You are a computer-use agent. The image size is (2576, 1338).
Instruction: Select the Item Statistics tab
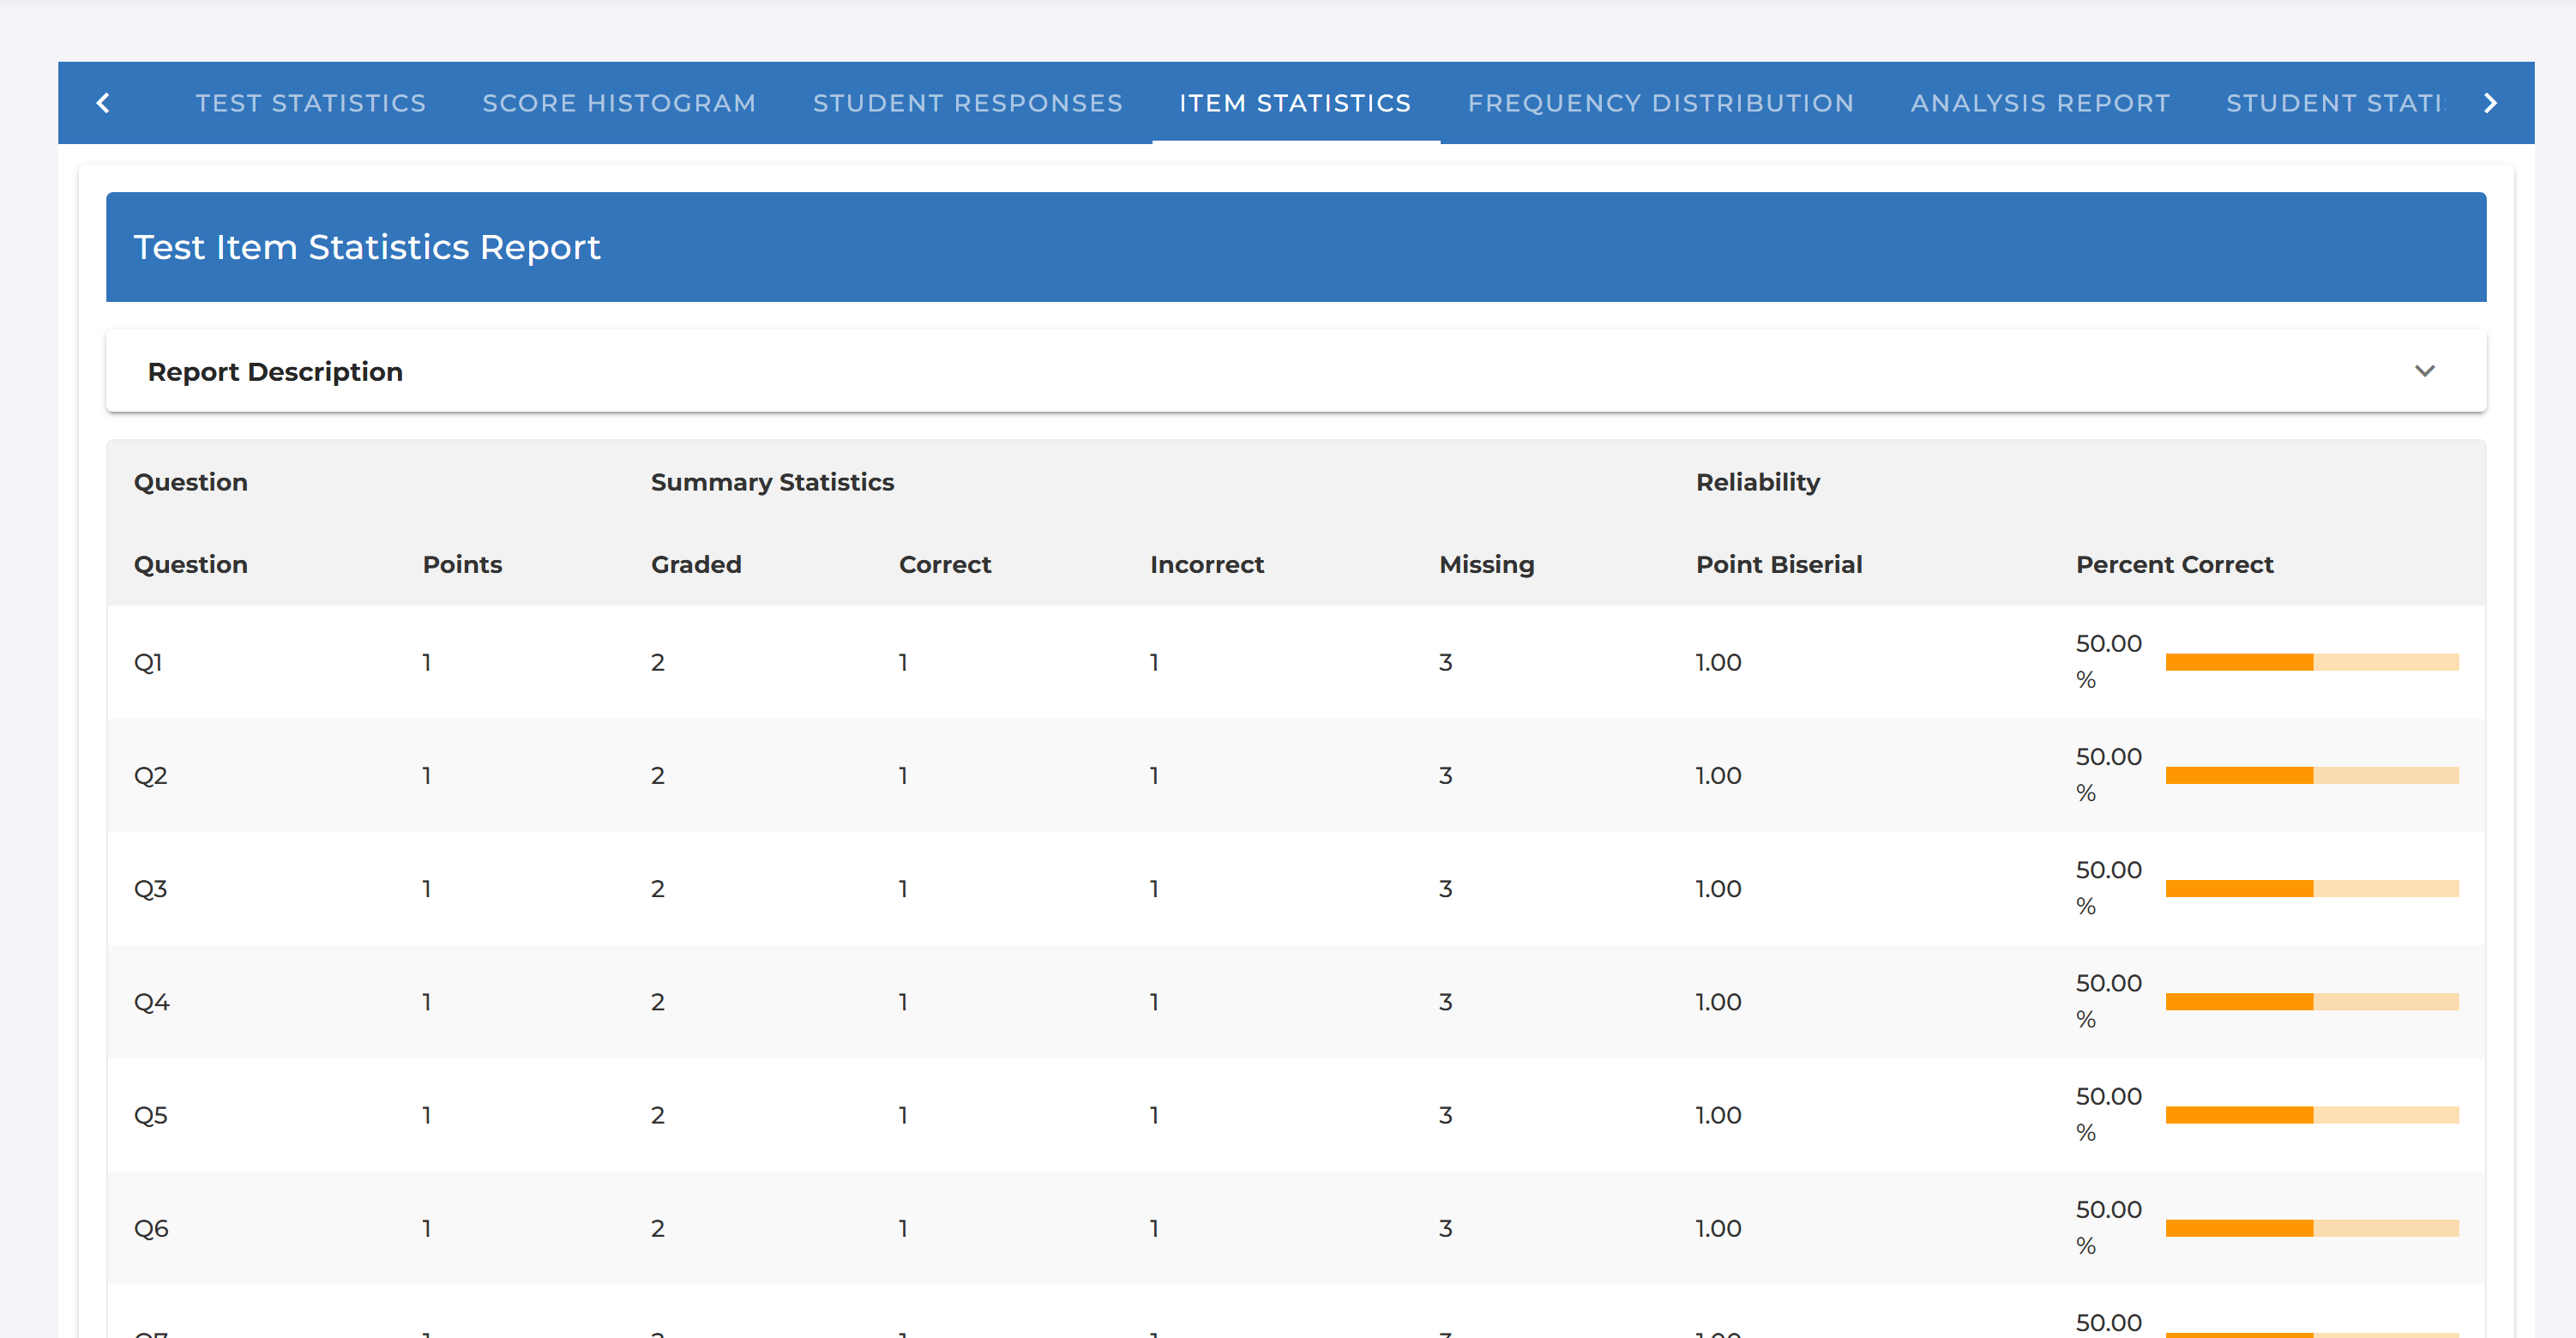point(1295,103)
